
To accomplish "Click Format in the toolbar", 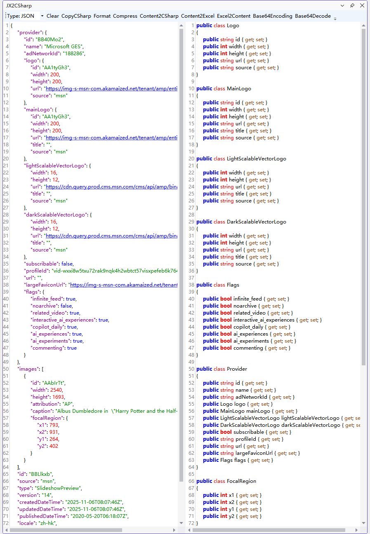I will pos(101,16).
